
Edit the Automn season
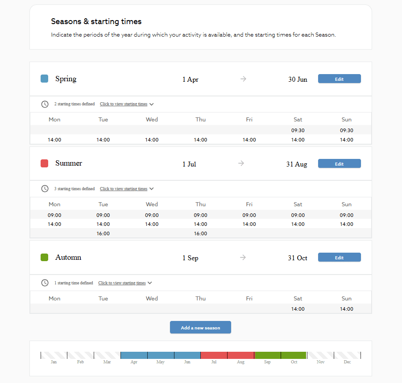[x=339, y=258]
